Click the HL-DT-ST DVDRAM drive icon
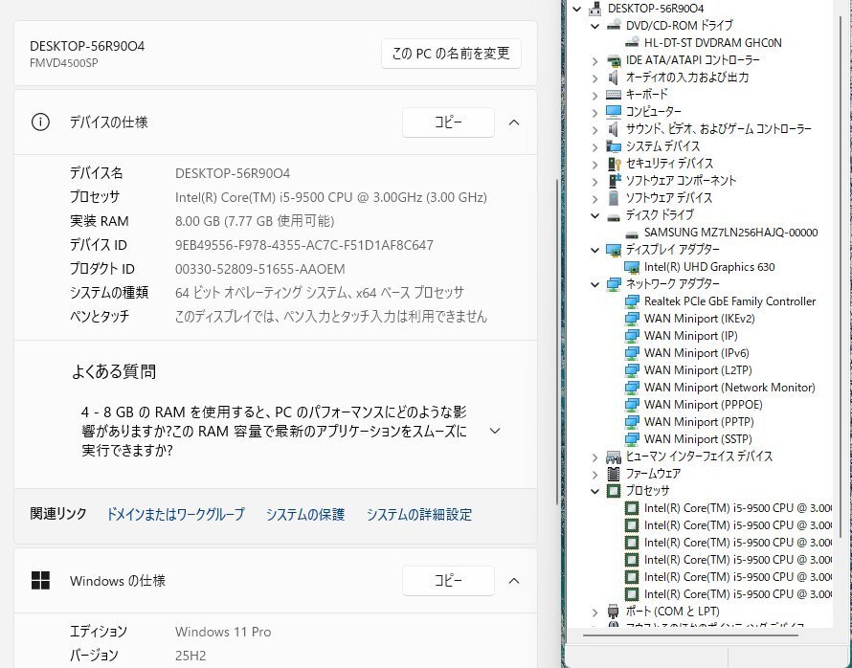Viewport: 852px width, 668px height. [x=632, y=43]
